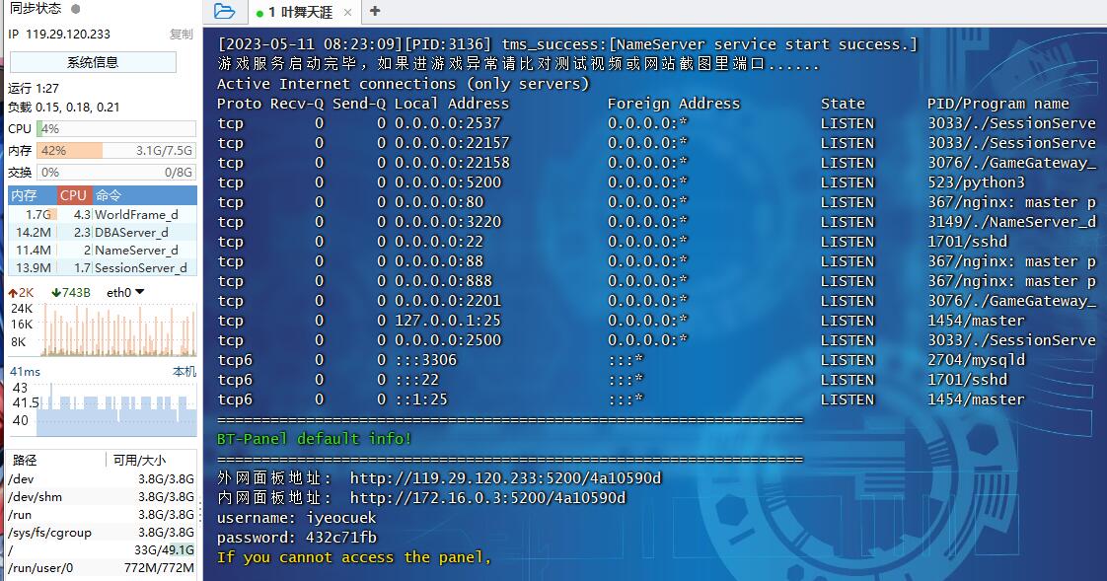Click the 2704/mysqld program name
1107x581 pixels.
[977, 361]
